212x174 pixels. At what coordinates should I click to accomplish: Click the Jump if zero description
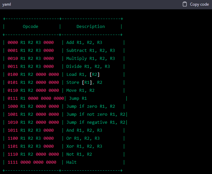point(90,106)
